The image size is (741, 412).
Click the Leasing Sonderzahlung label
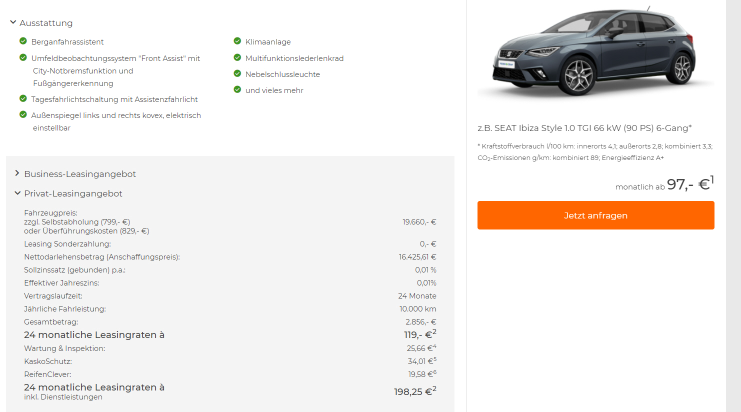tap(67, 244)
